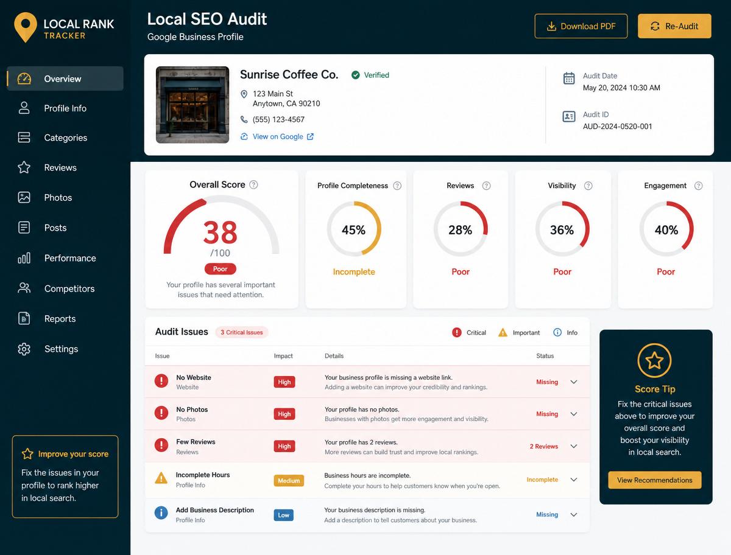Click the 45% Profile Completeness ring
This screenshot has height=555, width=731.
[354, 229]
